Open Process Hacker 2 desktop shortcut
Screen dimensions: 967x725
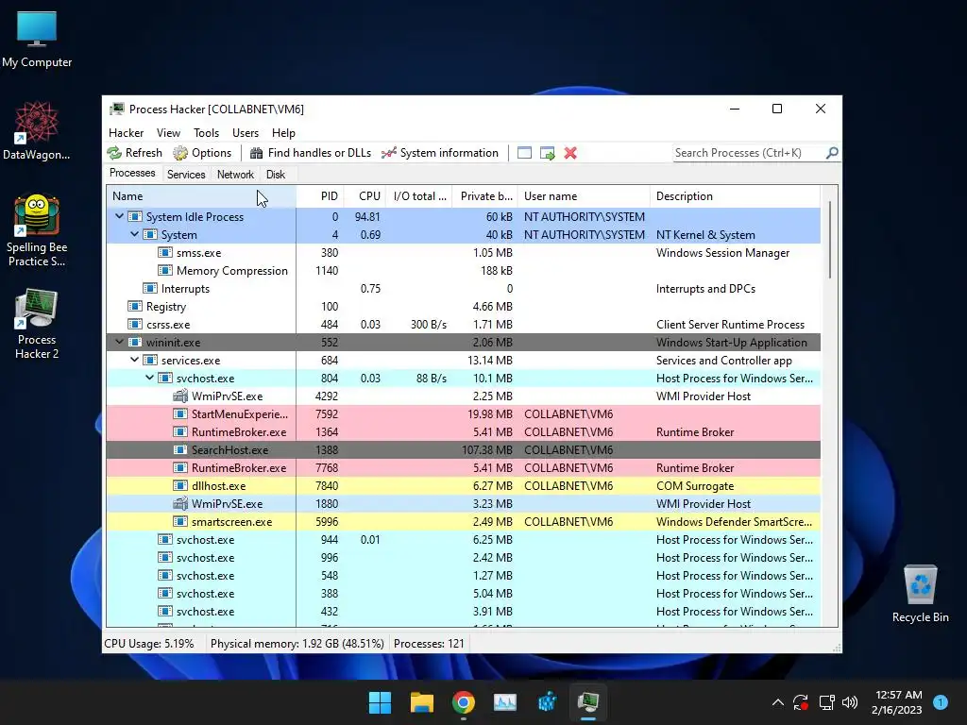[x=37, y=324]
